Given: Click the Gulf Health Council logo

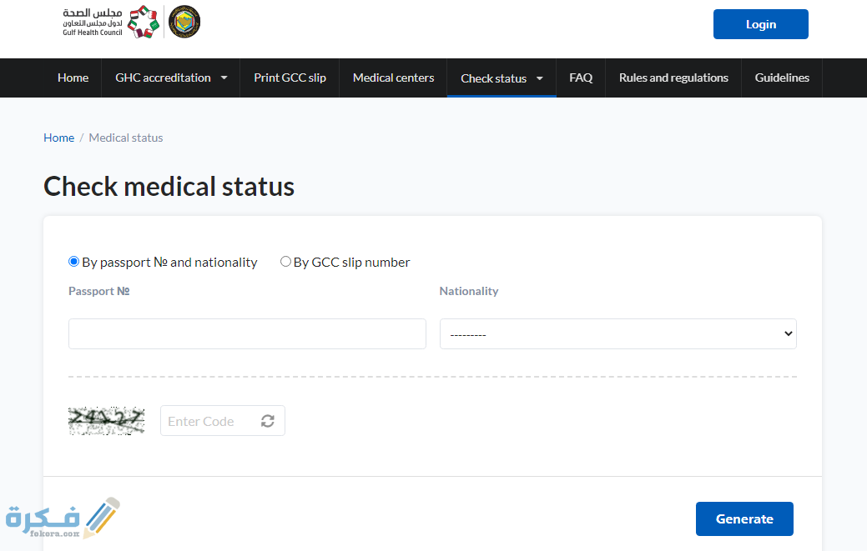Looking at the screenshot, I should pos(110,22).
